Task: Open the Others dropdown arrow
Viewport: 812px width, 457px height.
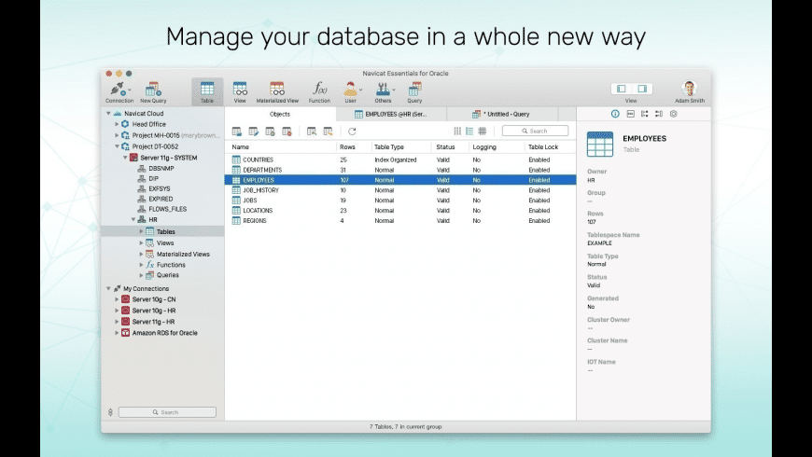Action: 394,90
